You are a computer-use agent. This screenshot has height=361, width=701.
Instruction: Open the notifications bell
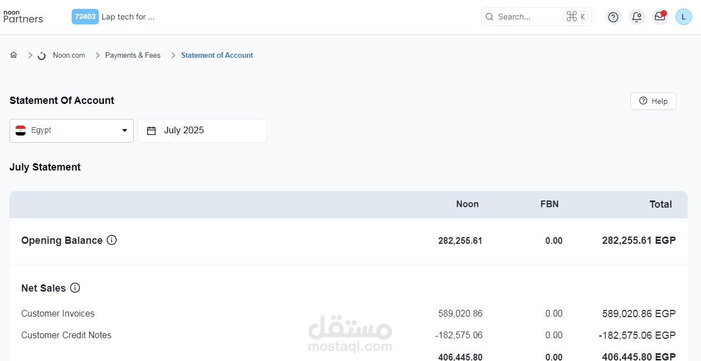tap(637, 17)
